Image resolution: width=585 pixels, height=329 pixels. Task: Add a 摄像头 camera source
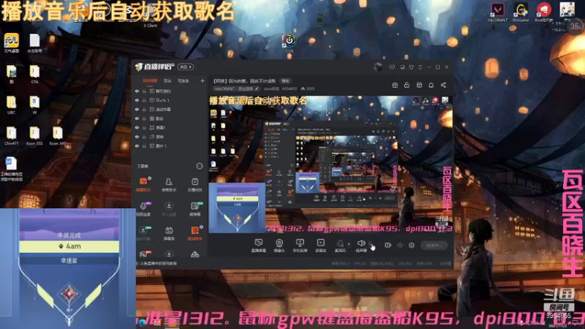pyautogui.click(x=279, y=245)
